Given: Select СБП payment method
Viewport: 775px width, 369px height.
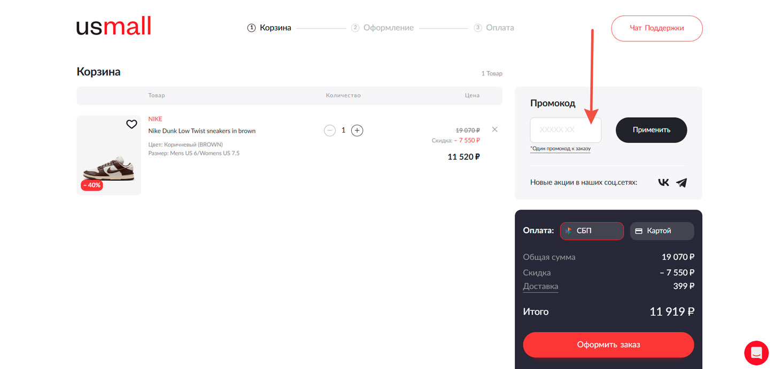Looking at the screenshot, I should pyautogui.click(x=592, y=231).
